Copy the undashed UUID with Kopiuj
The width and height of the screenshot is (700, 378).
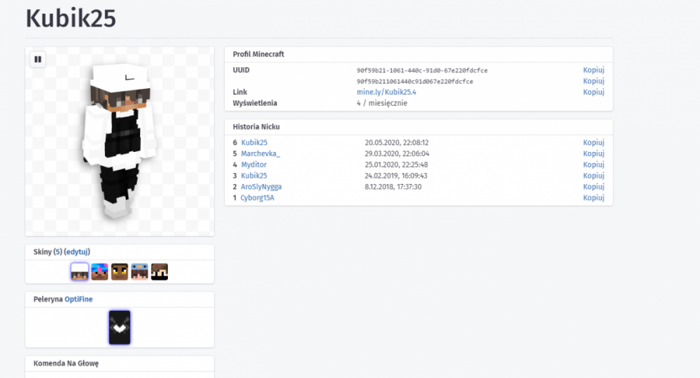coord(593,81)
